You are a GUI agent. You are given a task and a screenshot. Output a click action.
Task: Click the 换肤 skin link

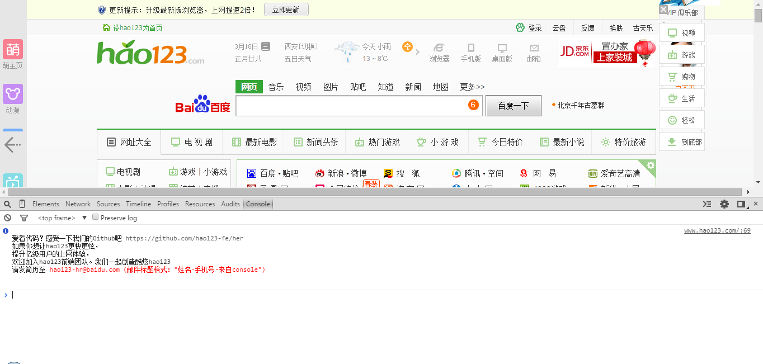click(x=616, y=28)
